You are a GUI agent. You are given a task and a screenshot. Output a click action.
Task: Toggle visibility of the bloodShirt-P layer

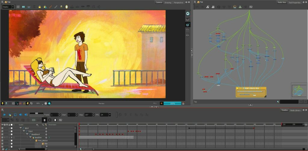(2, 134)
